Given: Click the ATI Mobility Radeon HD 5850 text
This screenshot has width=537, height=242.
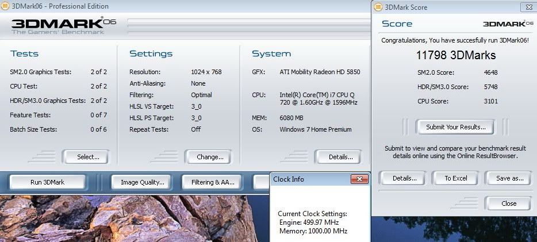Looking at the screenshot, I should (320, 72).
